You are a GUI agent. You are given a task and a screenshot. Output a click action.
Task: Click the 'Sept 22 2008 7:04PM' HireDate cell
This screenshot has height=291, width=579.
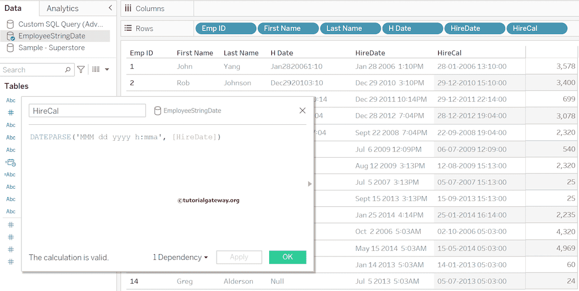pos(391,132)
